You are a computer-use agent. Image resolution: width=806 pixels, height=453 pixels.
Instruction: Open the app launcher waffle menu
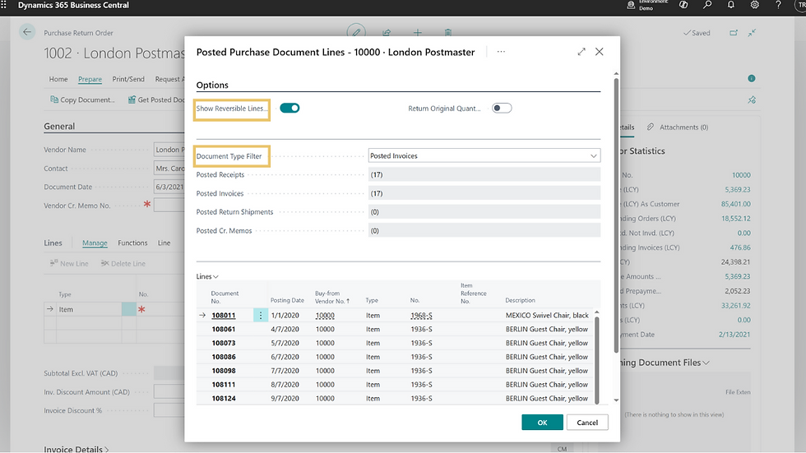pos(4,5)
